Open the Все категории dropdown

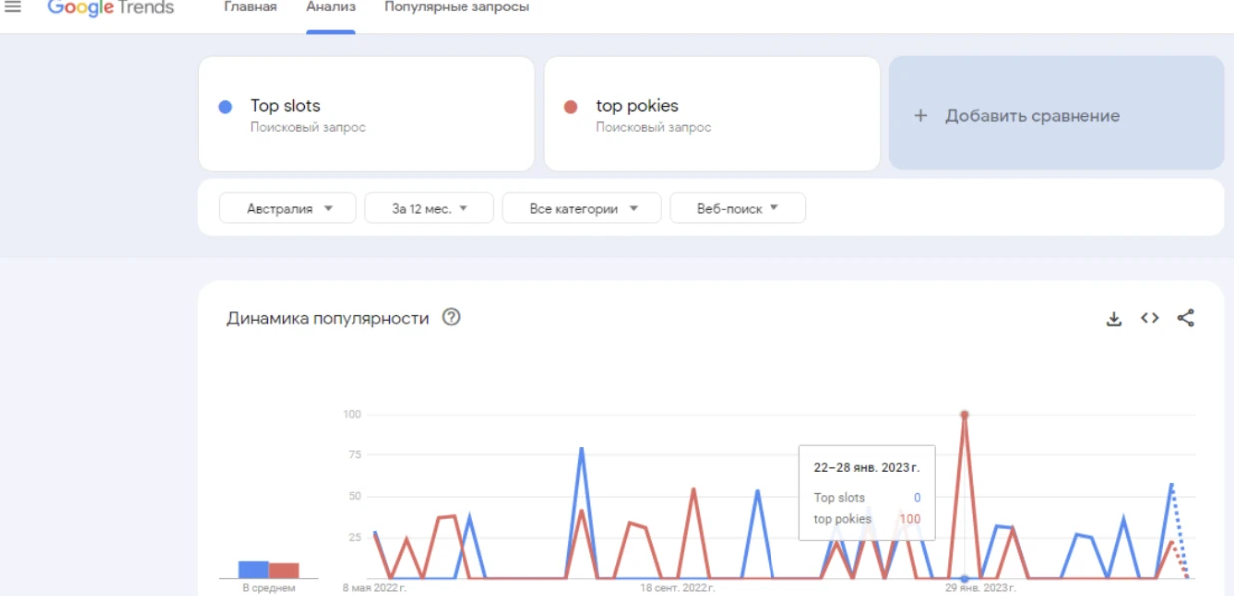[582, 209]
